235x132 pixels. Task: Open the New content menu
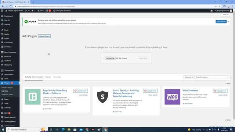click(40, 11)
